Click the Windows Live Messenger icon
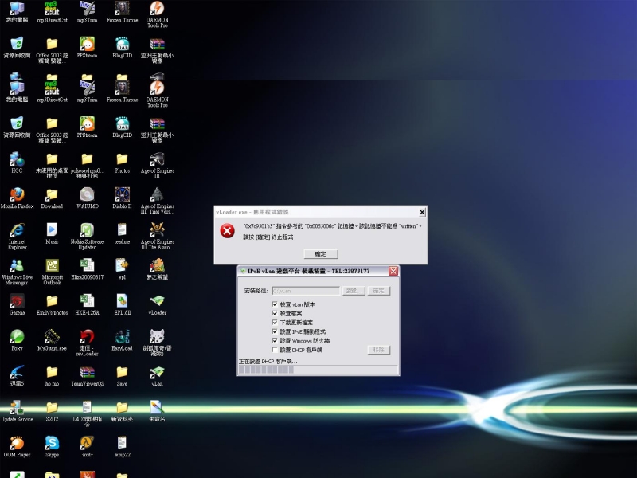This screenshot has width=637, height=478. click(17, 266)
